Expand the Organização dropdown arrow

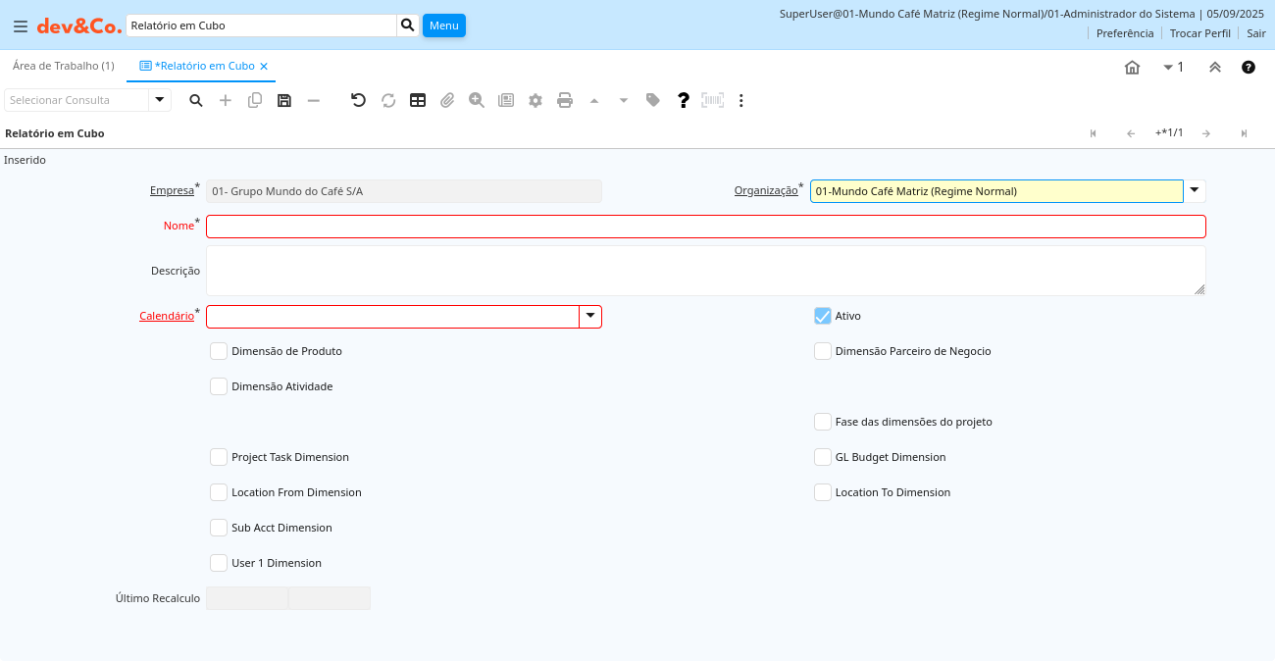click(1195, 191)
